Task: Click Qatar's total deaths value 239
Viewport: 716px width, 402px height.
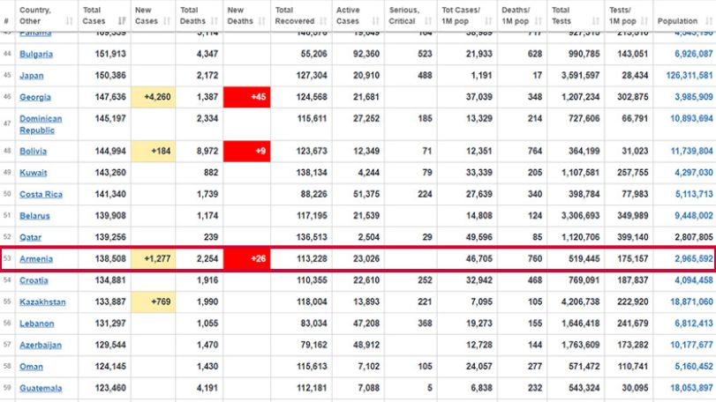Action: pos(210,237)
